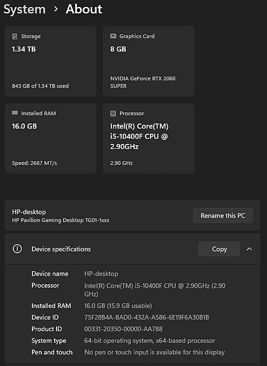Click the Processor value in specifications list
The width and height of the screenshot is (267, 366).
155,290
